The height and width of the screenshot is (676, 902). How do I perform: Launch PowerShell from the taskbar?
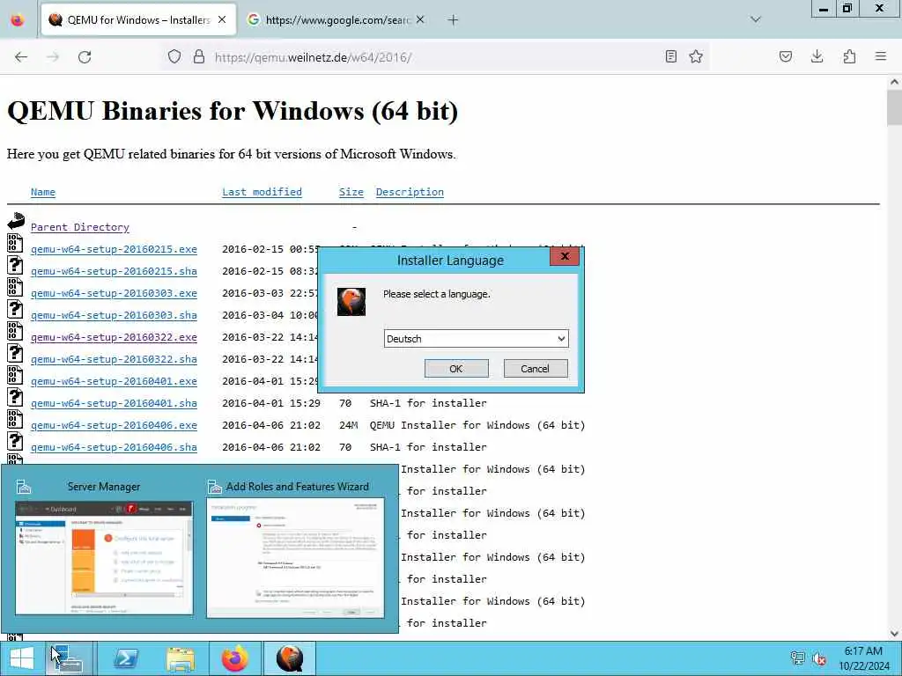(x=125, y=658)
